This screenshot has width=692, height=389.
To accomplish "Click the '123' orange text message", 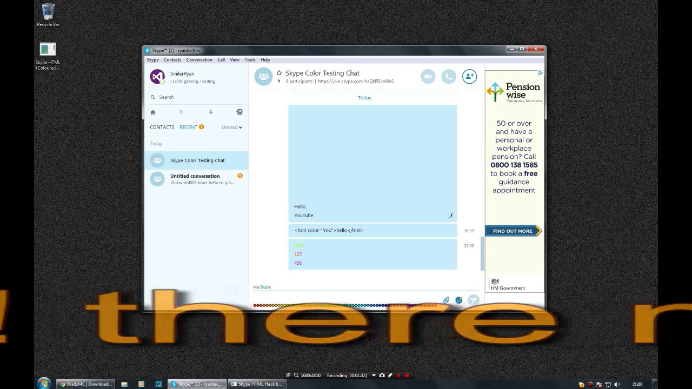I will click(x=298, y=254).
